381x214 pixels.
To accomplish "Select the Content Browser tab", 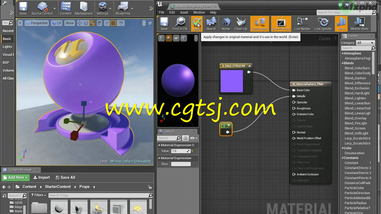I will click(20, 170).
